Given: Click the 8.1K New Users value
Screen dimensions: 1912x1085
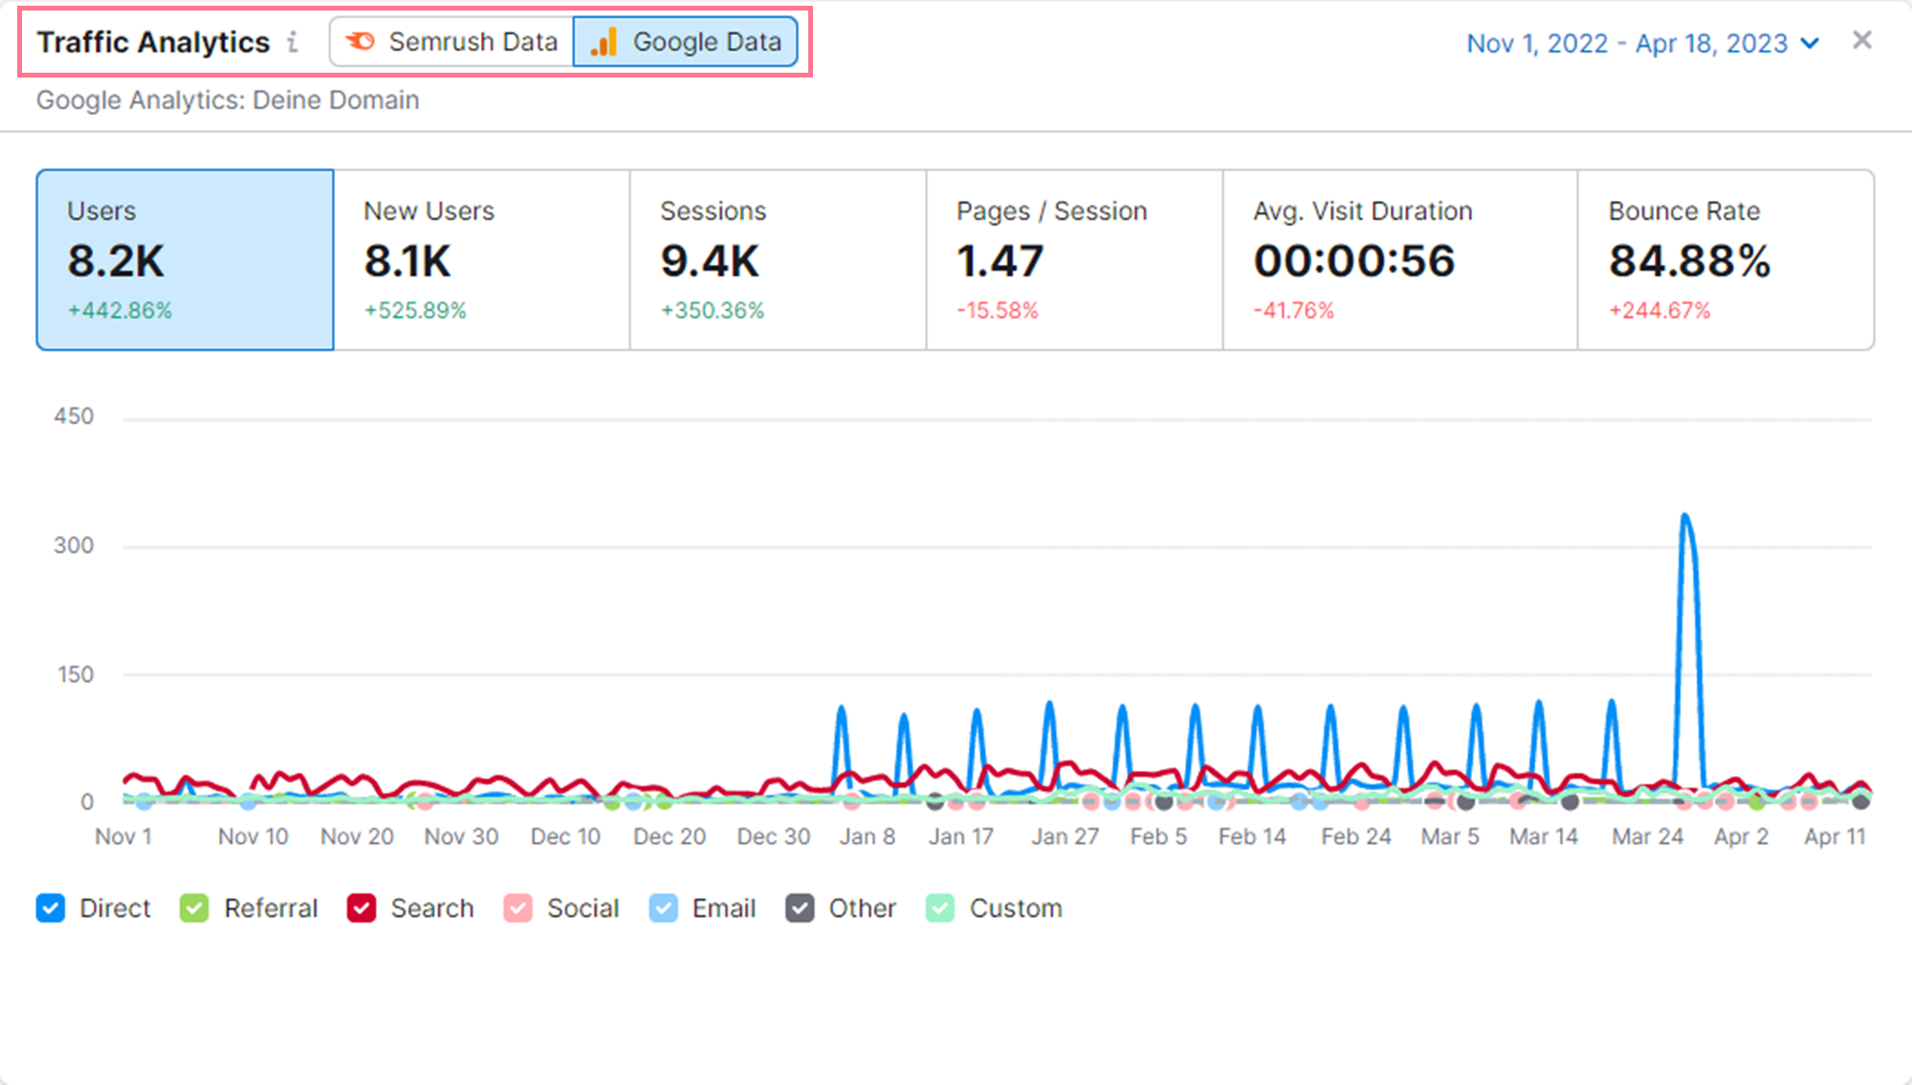Looking at the screenshot, I should point(407,260).
